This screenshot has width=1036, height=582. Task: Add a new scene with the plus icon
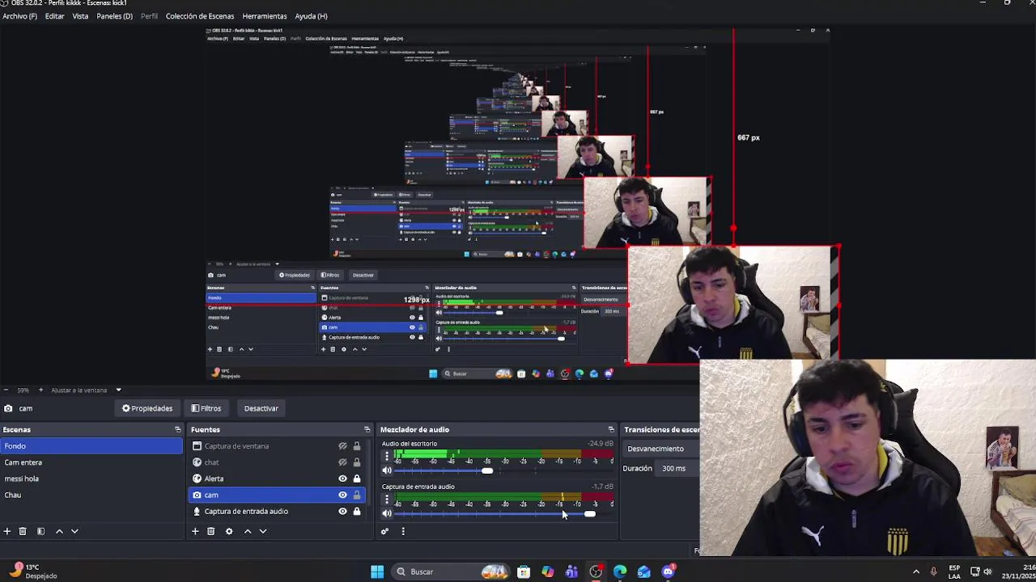tap(7, 531)
